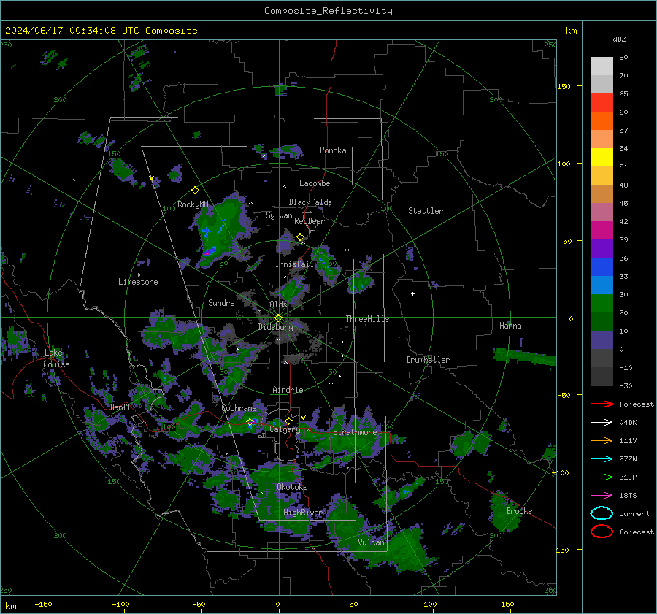Click the magenta 18TS arrow in legend
657x614 pixels.
[x=602, y=496]
